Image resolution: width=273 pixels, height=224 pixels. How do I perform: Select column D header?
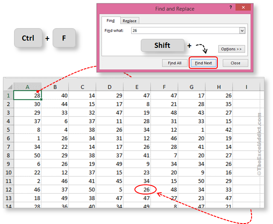coord(110,87)
